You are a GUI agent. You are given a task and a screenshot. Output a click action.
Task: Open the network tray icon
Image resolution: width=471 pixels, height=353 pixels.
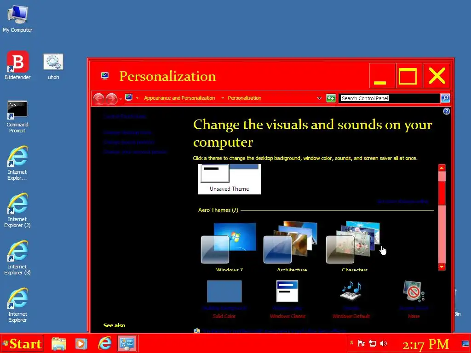pos(373,343)
